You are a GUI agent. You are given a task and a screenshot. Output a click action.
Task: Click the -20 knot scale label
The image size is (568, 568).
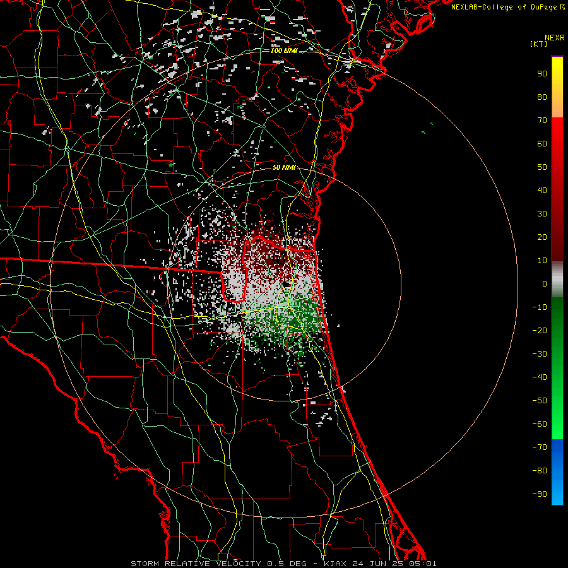[540, 330]
